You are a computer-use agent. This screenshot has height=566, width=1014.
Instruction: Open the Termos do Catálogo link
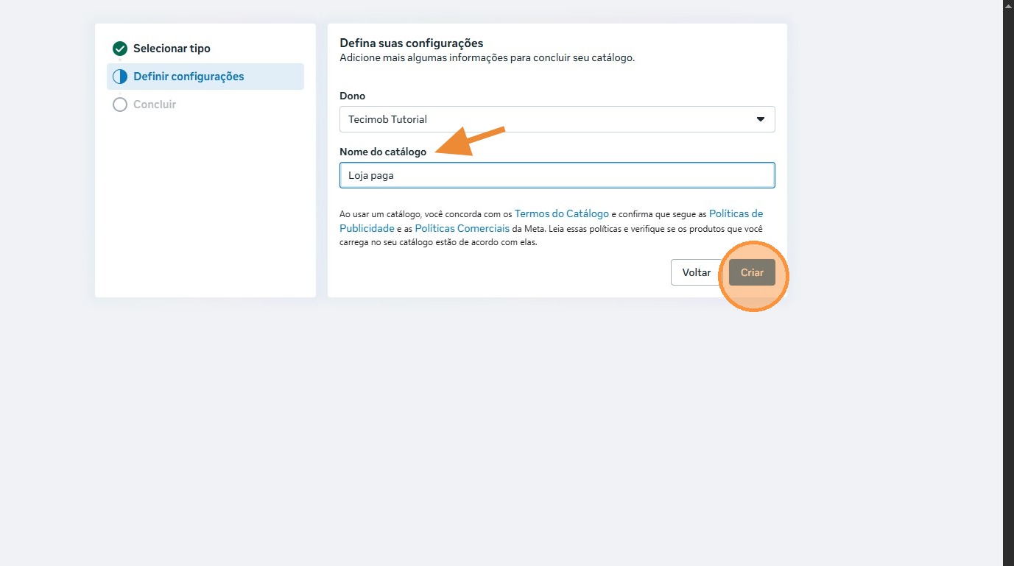(562, 213)
